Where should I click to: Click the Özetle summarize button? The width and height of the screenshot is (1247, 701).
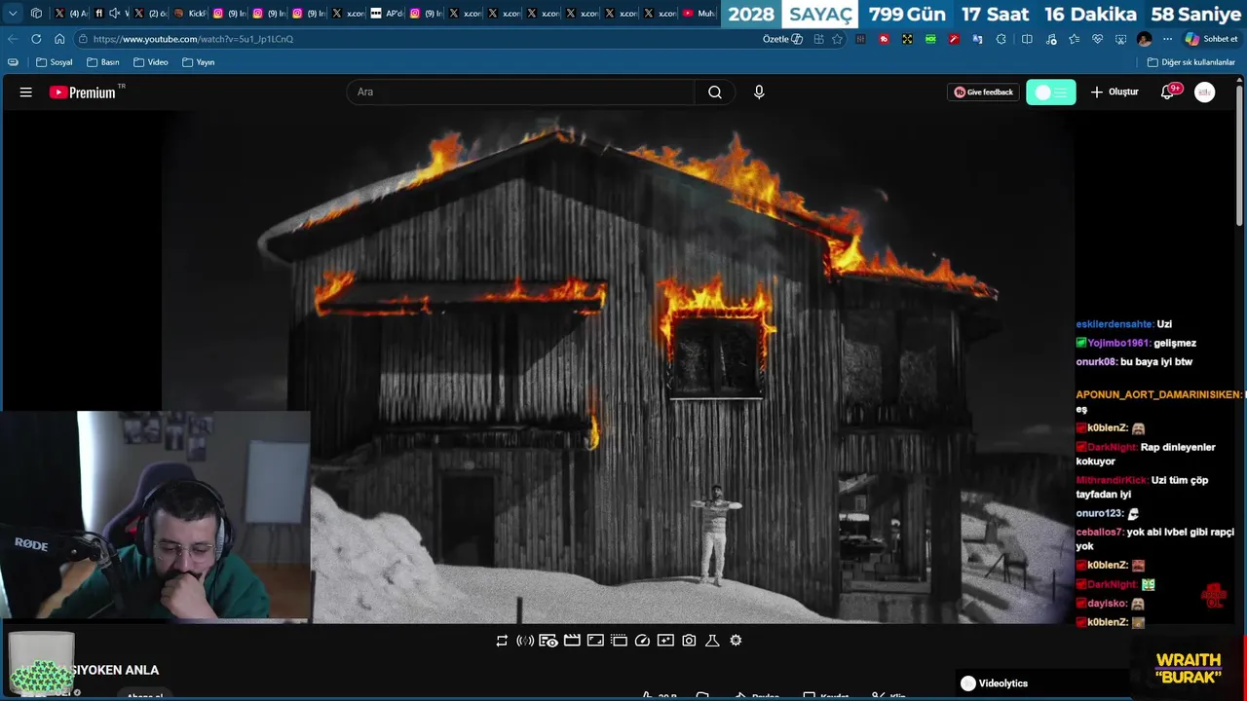click(x=782, y=39)
